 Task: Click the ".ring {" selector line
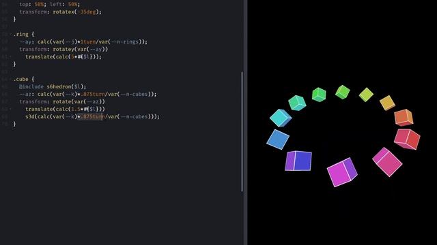click(23, 34)
